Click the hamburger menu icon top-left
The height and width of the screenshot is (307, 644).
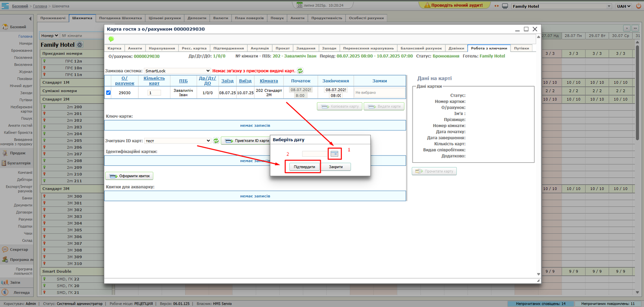[x=6, y=6]
